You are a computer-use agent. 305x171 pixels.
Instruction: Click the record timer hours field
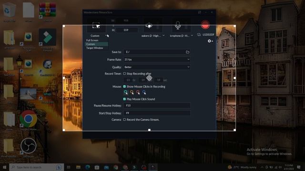pyautogui.click(x=128, y=80)
